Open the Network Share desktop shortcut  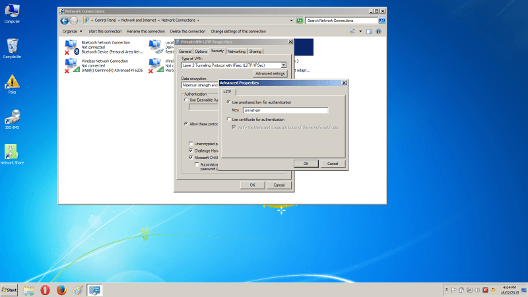point(12,152)
